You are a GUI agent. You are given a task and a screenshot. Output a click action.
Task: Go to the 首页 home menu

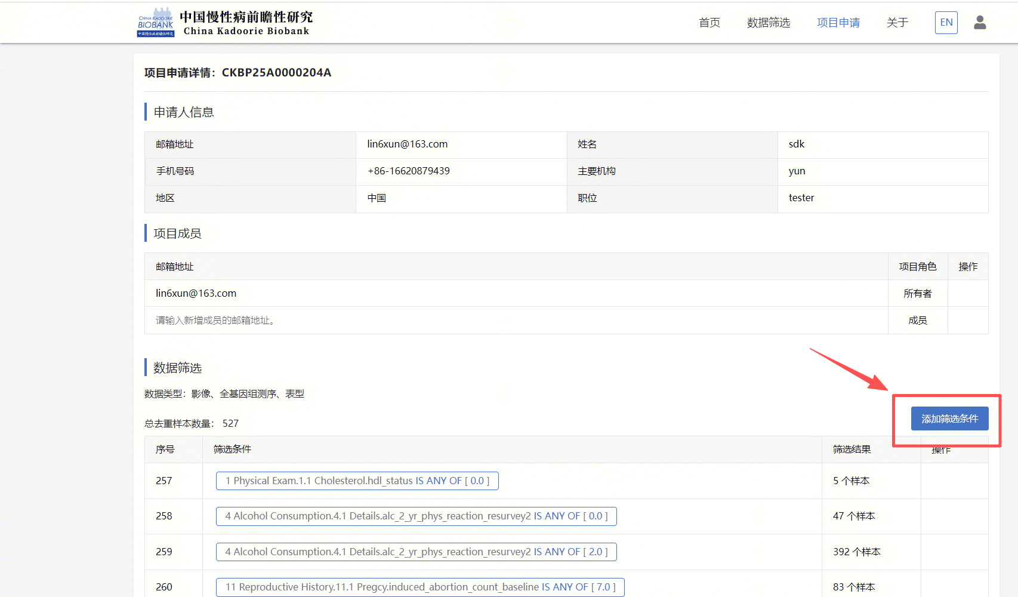click(x=709, y=23)
